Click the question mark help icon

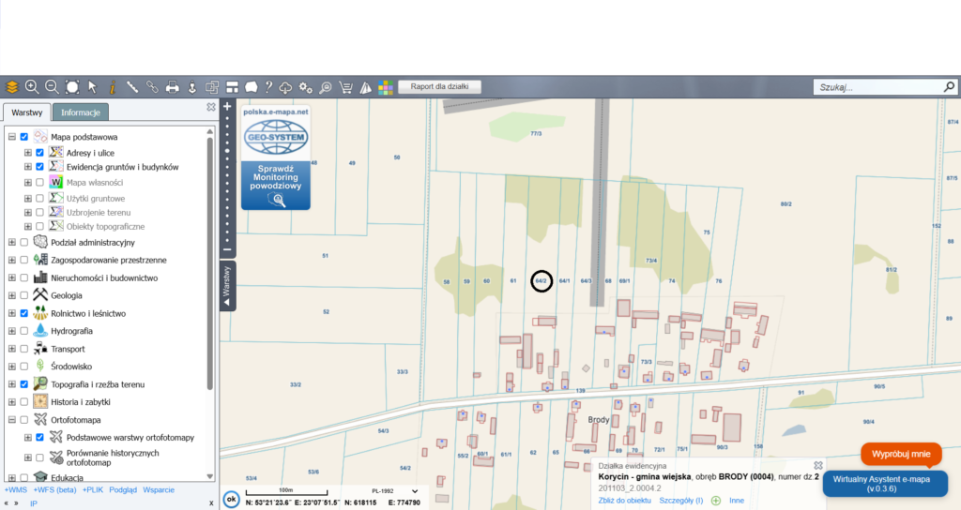coord(269,87)
